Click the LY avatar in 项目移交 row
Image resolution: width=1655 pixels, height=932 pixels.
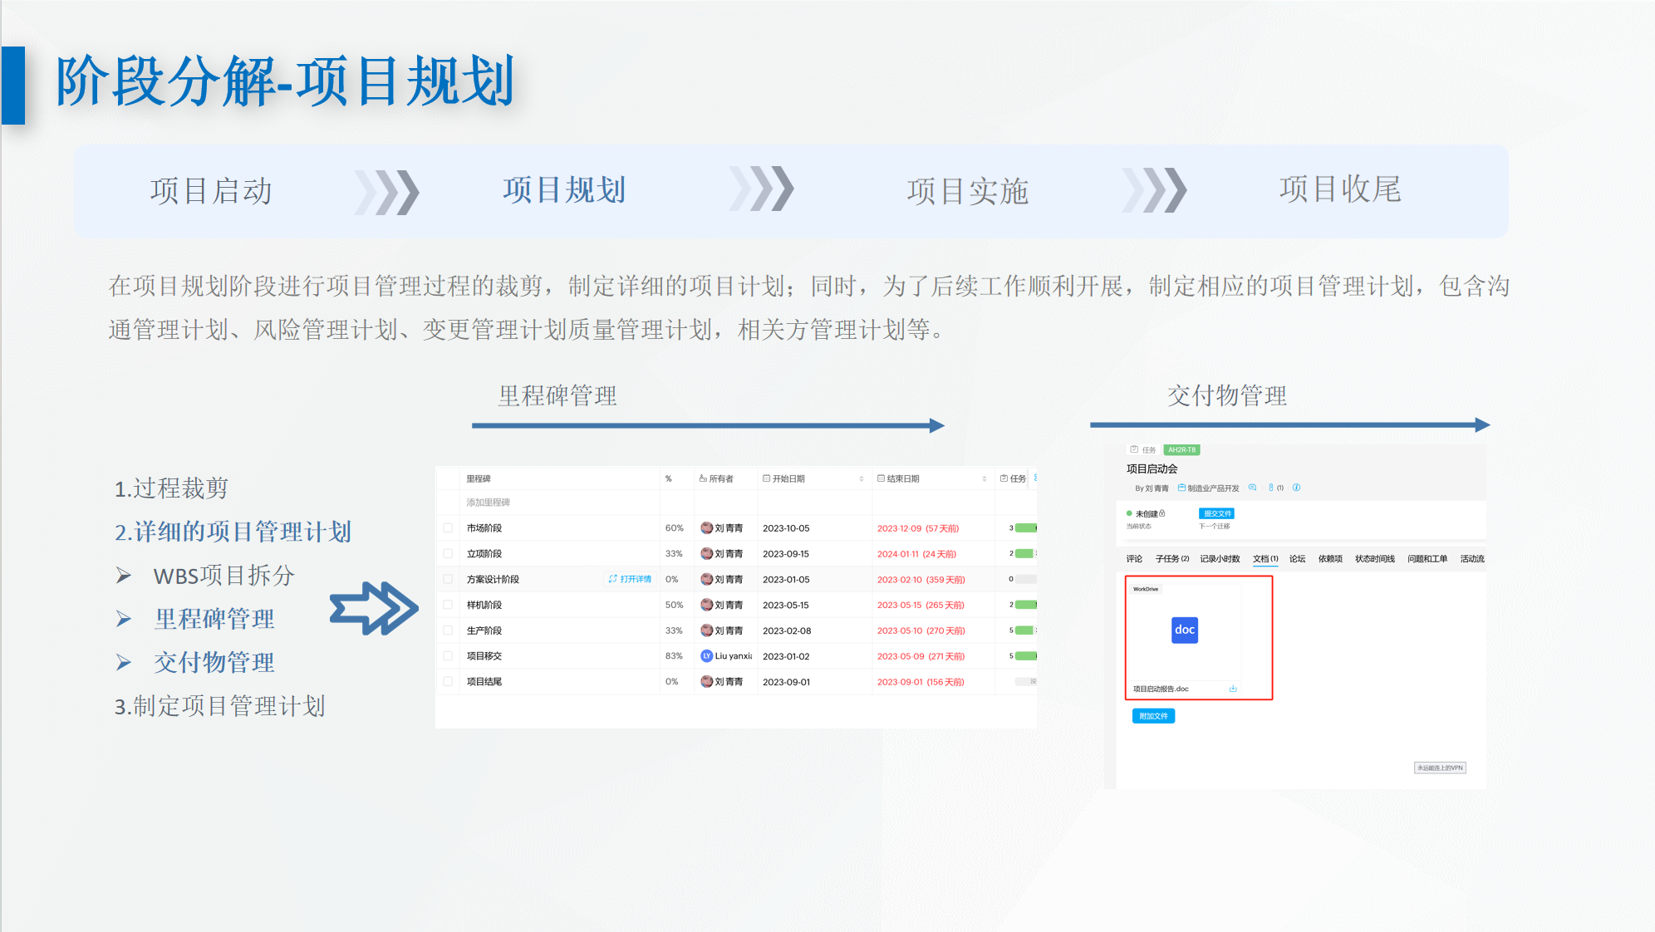[706, 655]
